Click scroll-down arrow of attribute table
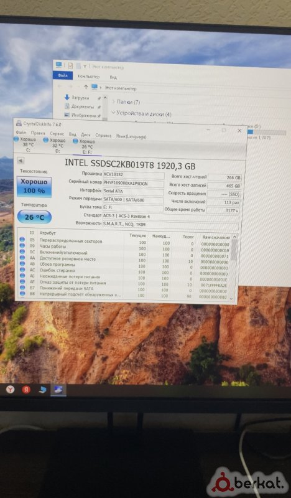Screen dimensions: 291x498 [231, 298]
